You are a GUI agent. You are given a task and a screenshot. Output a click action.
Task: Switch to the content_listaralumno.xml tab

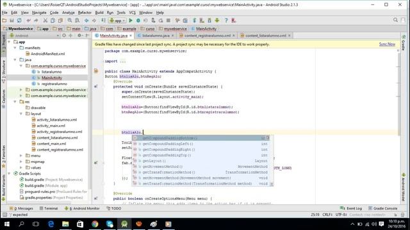click(x=266, y=36)
